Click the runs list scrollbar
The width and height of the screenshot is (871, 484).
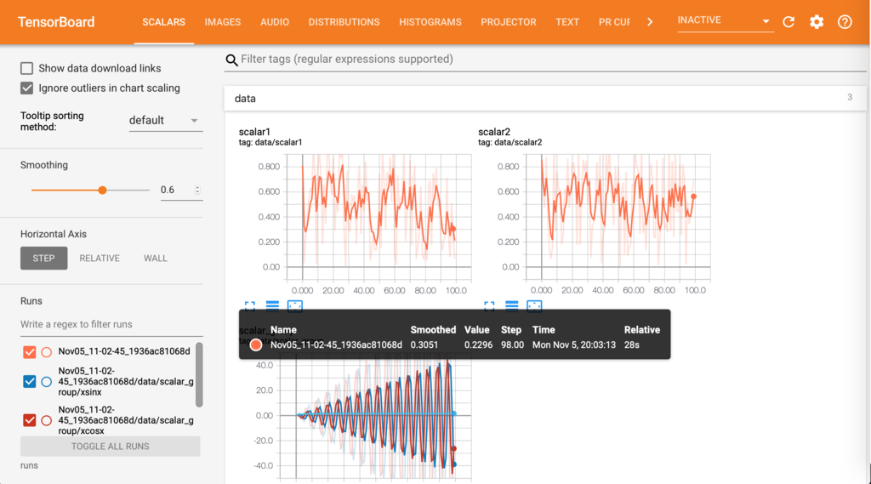199,374
